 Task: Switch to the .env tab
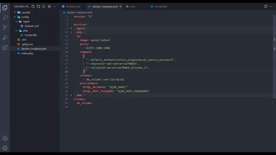pos(132,6)
